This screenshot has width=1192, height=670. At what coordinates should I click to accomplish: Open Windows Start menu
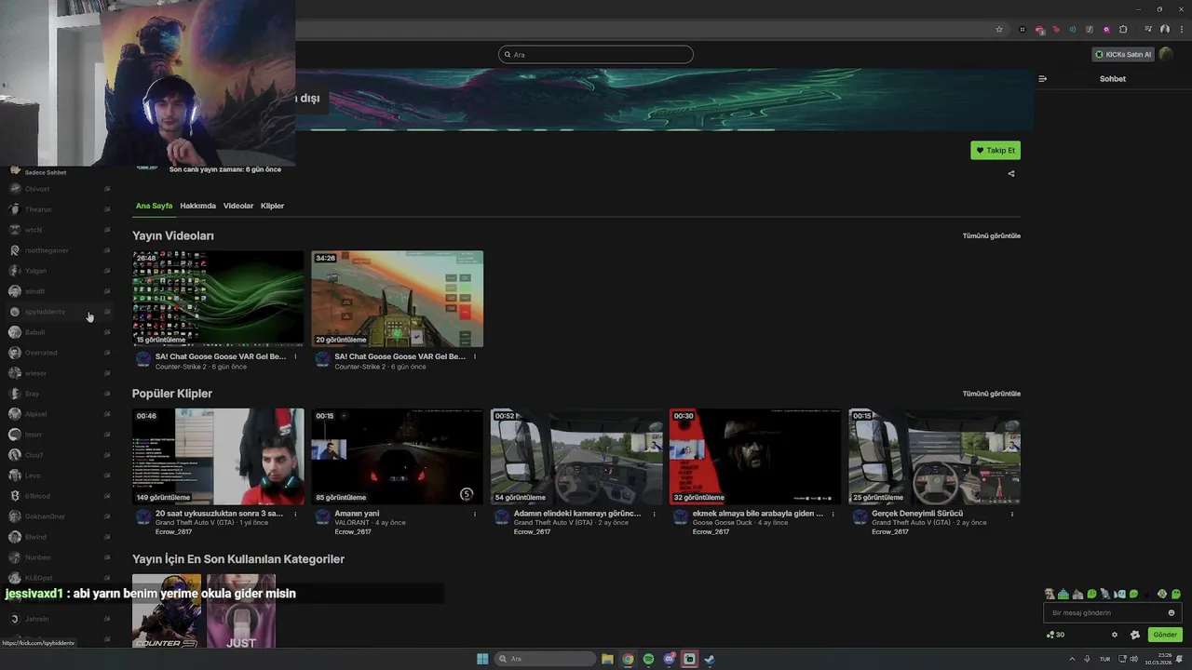point(482,659)
